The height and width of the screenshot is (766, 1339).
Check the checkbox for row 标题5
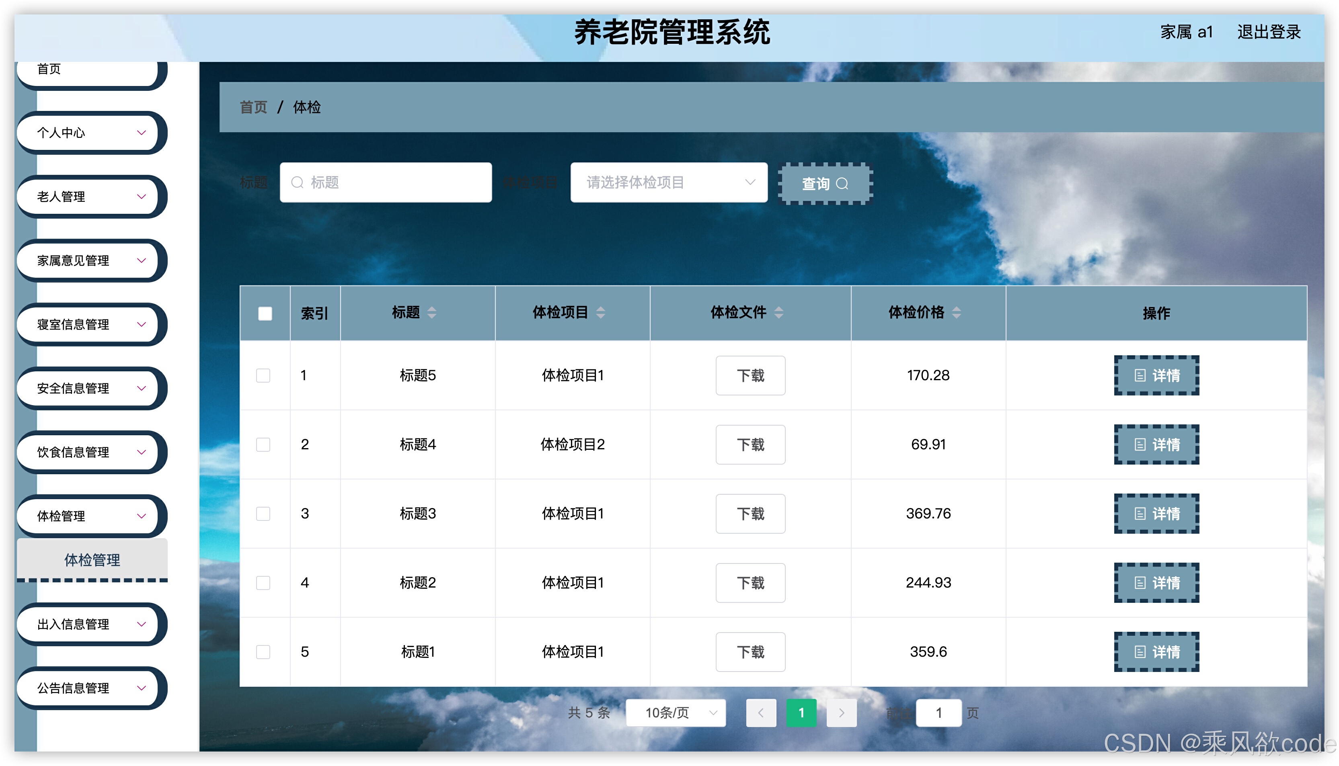tap(263, 375)
